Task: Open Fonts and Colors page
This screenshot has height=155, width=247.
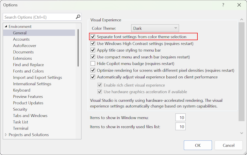Action: [28, 71]
